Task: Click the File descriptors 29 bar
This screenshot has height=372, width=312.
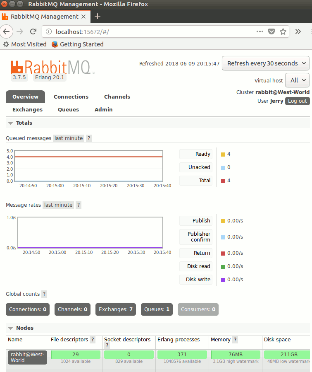Action: [76, 355]
